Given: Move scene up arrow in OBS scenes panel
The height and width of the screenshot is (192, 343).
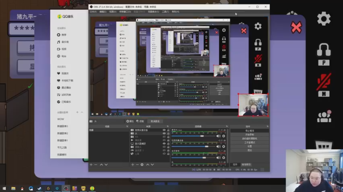Looking at the screenshot, I should (102, 165).
